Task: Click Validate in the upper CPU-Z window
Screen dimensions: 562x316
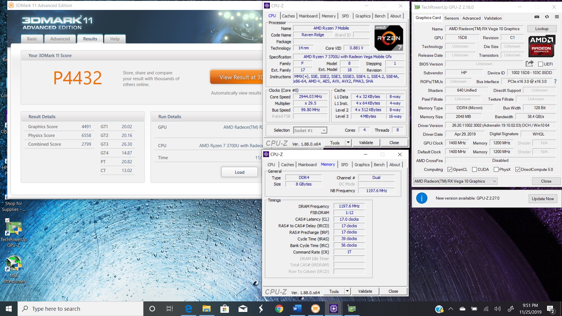Action: pos(366,142)
